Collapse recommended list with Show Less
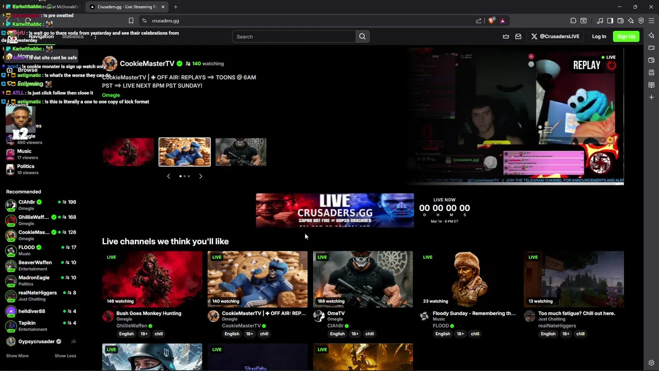 65,356
